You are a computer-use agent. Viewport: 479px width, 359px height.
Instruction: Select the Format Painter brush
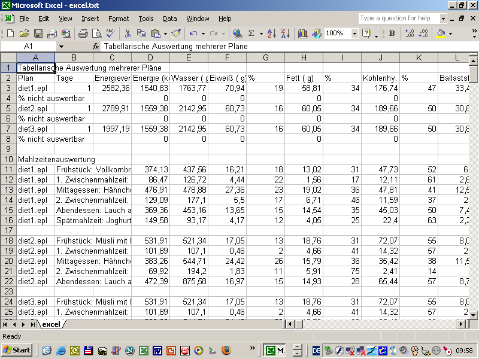click(176, 34)
